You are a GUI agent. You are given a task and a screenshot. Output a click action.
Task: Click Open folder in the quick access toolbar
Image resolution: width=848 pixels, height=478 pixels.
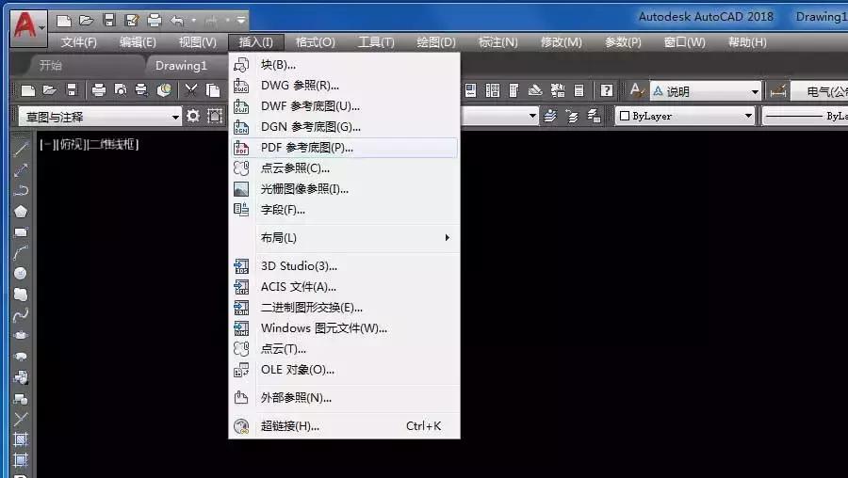87,21
